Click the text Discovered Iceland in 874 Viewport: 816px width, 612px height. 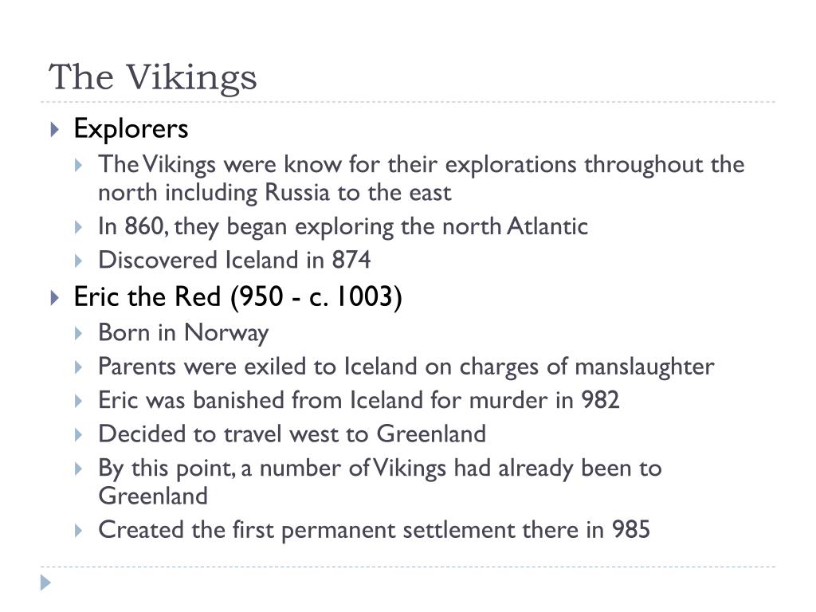point(234,260)
